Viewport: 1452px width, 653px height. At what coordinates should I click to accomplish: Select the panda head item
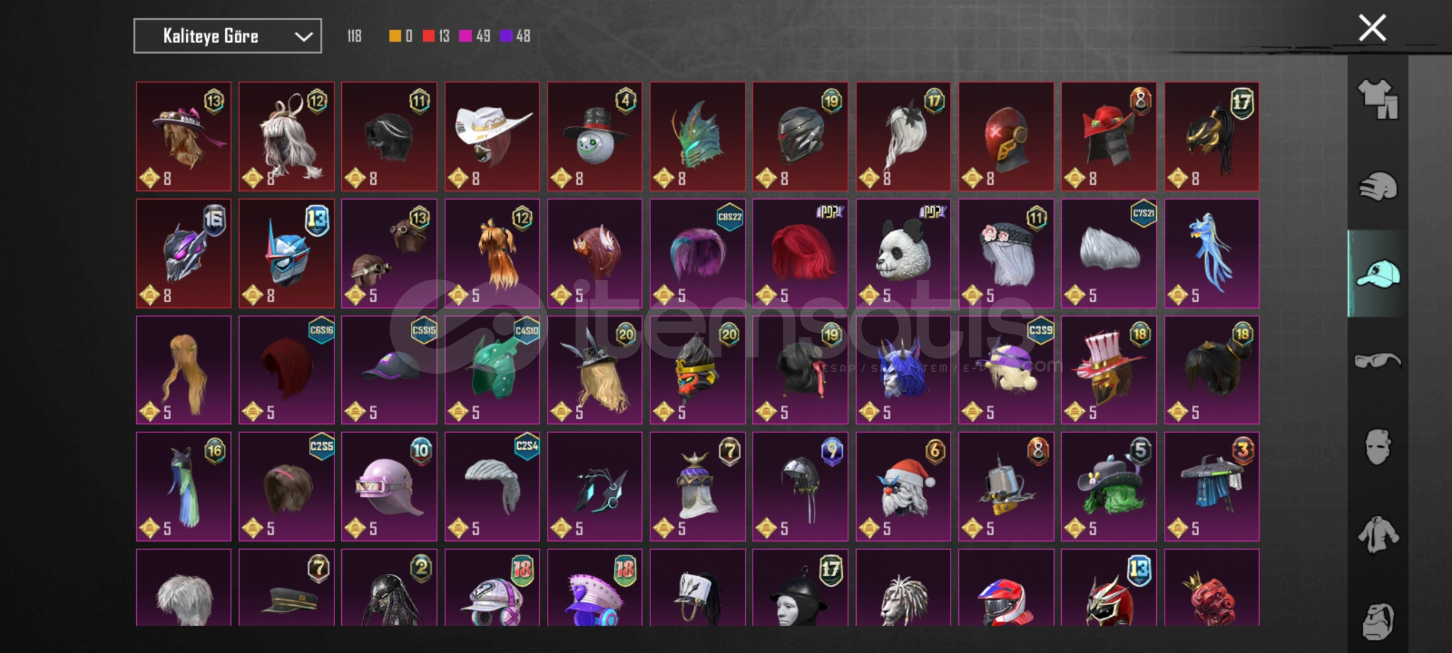tap(903, 253)
